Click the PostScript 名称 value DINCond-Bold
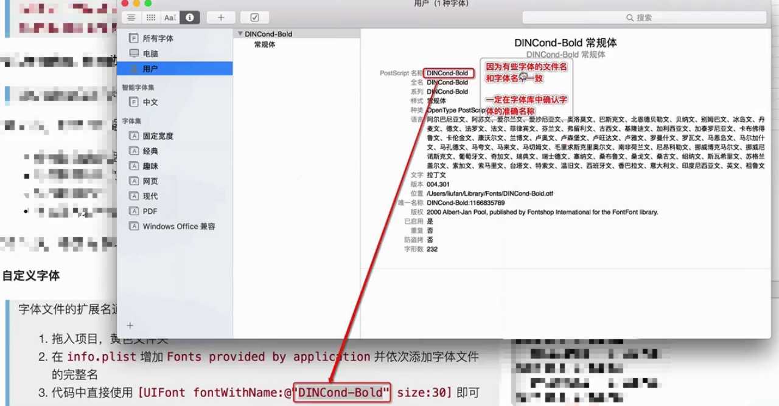The image size is (779, 406). pyautogui.click(x=447, y=73)
